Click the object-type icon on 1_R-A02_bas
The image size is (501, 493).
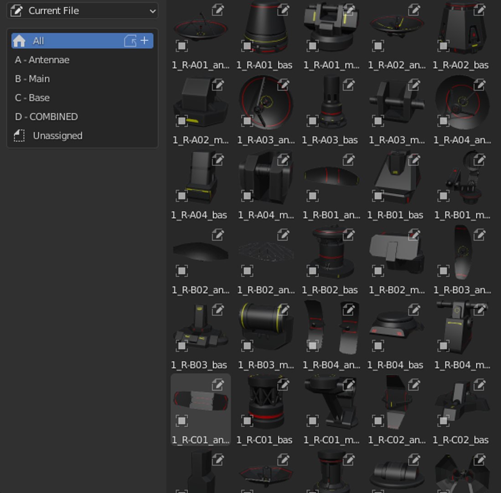[444, 46]
